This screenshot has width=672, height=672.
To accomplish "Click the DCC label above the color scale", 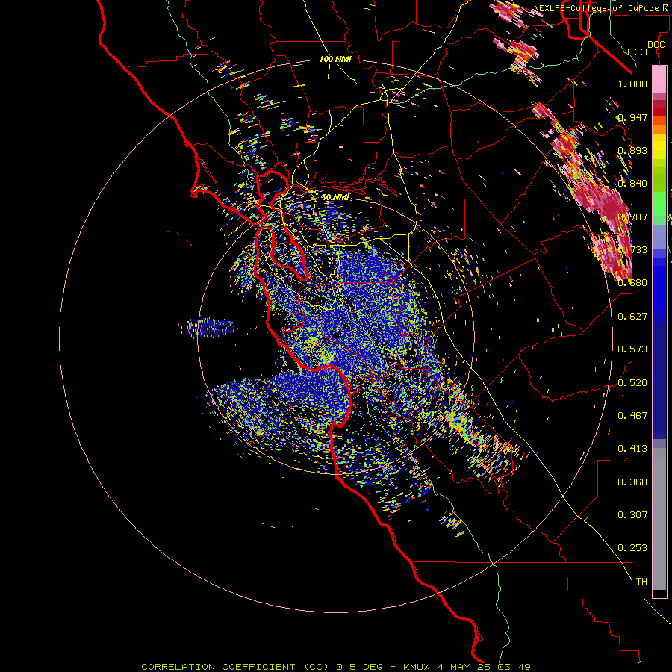I will 656,45.
